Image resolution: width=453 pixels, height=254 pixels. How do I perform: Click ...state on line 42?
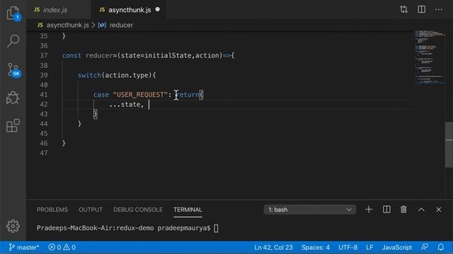125,104
